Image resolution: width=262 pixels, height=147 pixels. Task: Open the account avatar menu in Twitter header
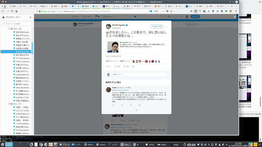187,16
